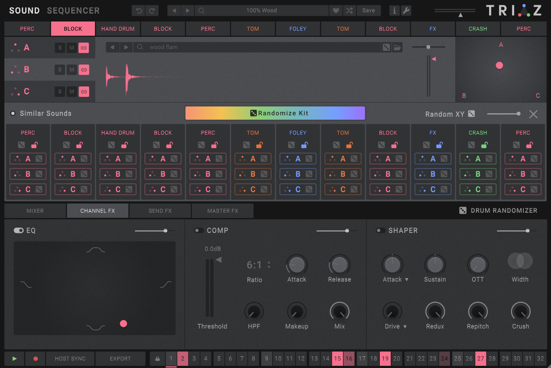This screenshot has height=368, width=551.
Task: Open settings with the wrench icon
Action: tap(406, 11)
